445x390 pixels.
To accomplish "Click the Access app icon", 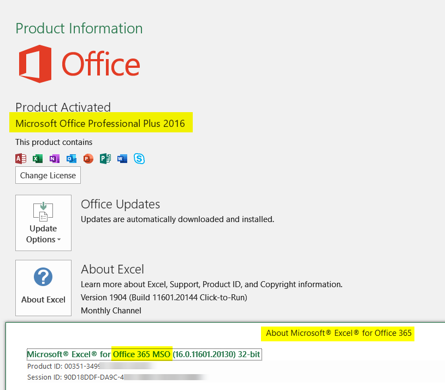I will pyautogui.click(x=21, y=158).
